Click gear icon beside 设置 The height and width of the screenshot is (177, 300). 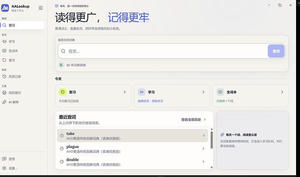(4, 168)
